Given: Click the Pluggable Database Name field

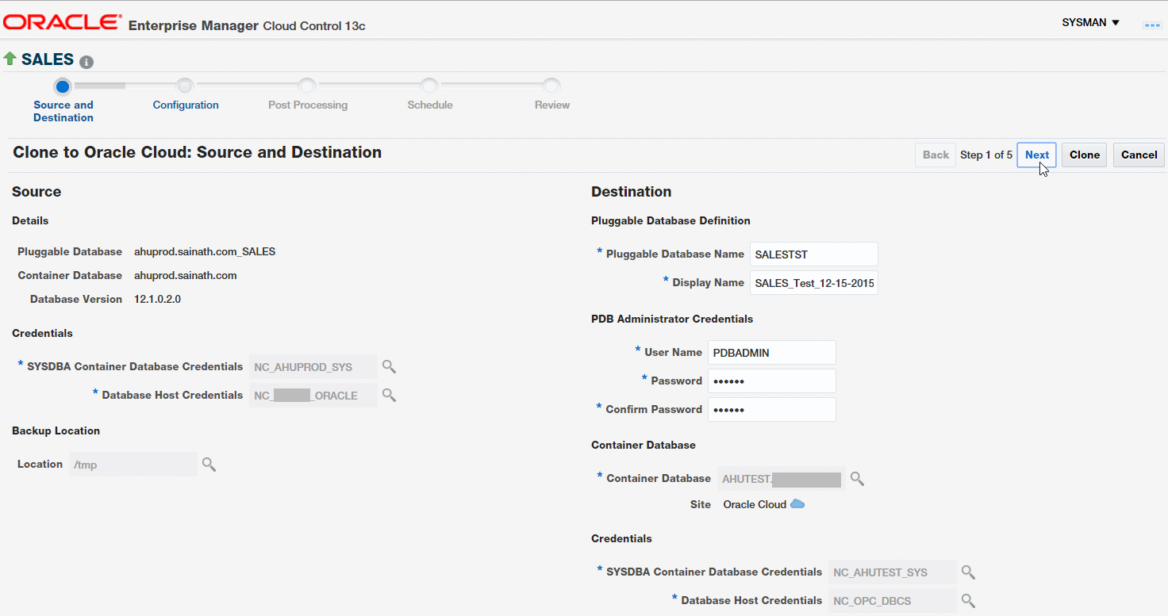Looking at the screenshot, I should [x=814, y=254].
